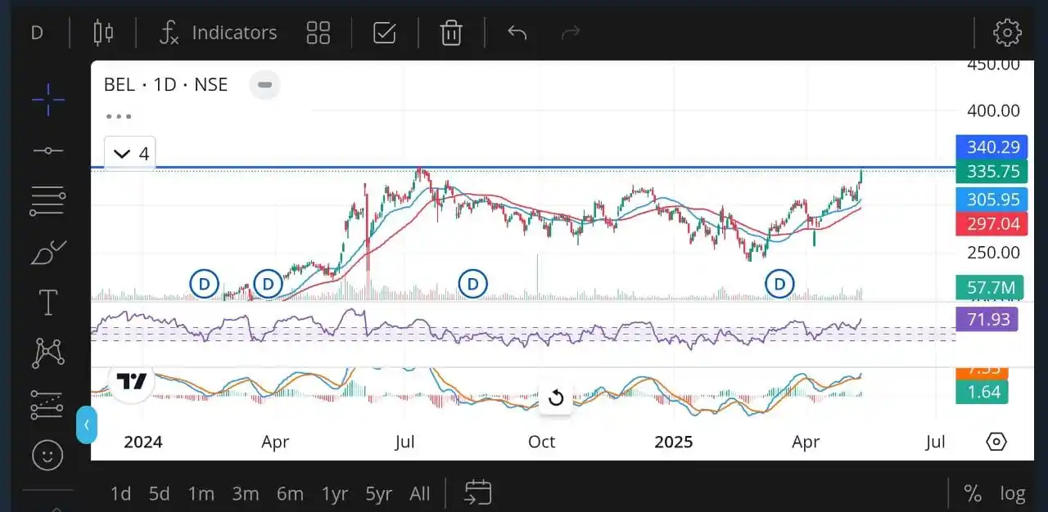
Task: Click the 57.7M volume label
Action: (990, 287)
